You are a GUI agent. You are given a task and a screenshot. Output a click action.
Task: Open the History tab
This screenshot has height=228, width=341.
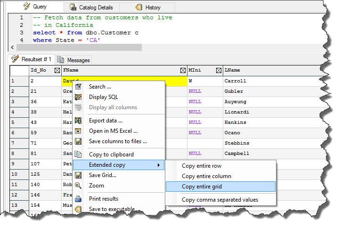(148, 8)
